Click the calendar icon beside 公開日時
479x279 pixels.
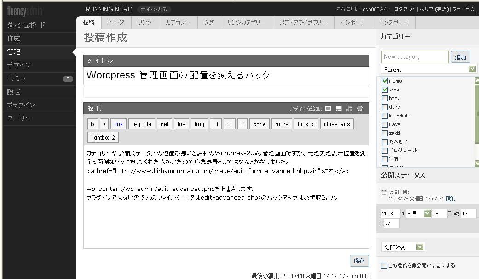tap(384, 192)
